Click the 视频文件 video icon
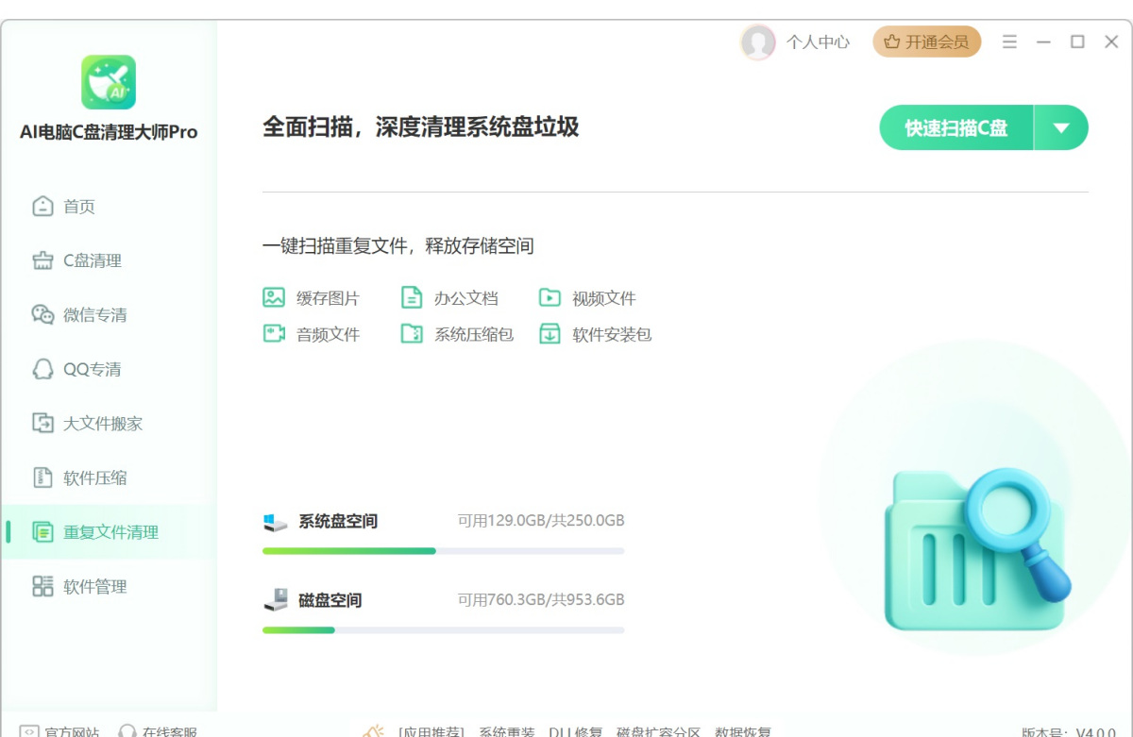The height and width of the screenshot is (737, 1133). pyautogui.click(x=550, y=298)
